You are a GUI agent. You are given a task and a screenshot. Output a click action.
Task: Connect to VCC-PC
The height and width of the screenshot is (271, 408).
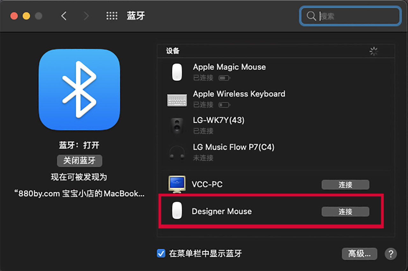click(x=345, y=184)
